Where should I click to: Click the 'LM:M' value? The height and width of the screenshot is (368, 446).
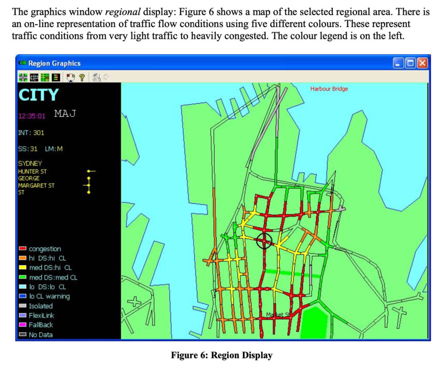coord(54,149)
